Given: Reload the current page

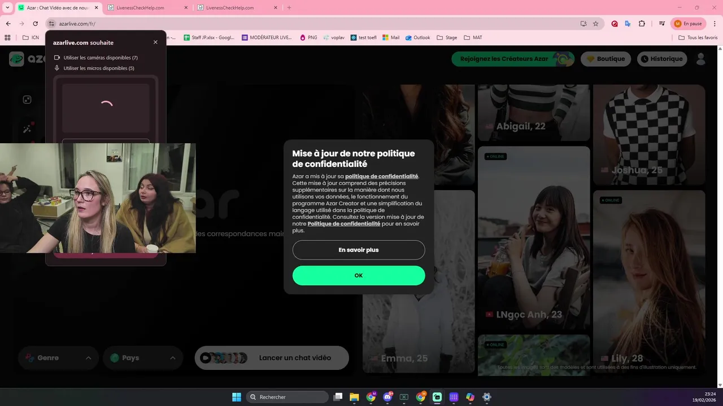Looking at the screenshot, I should tap(35, 24).
